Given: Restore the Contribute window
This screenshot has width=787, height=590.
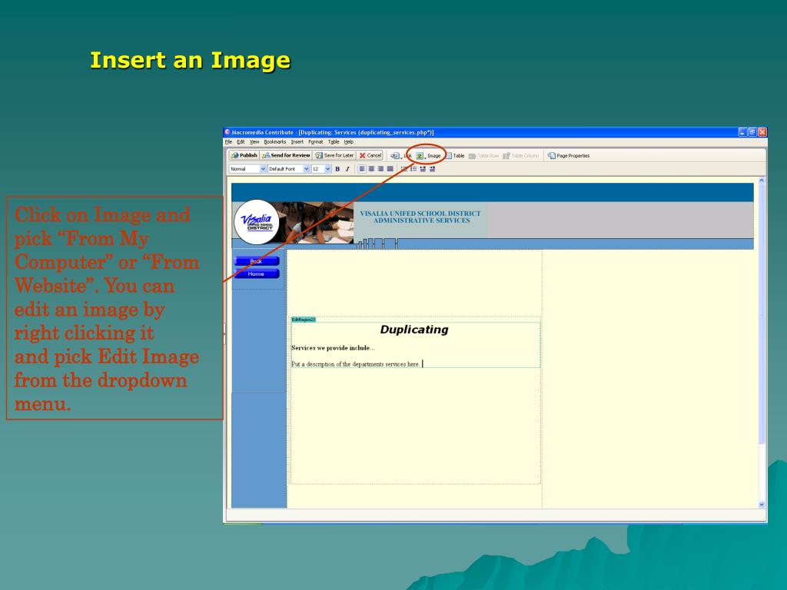Looking at the screenshot, I should [x=752, y=132].
